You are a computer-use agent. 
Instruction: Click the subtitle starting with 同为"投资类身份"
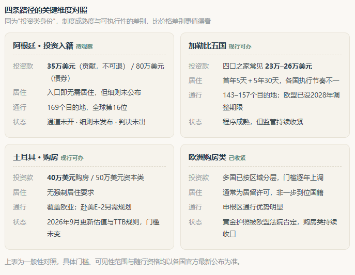[108, 22]
